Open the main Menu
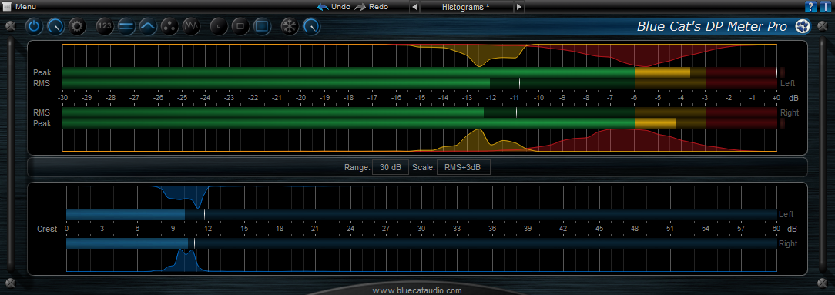This screenshot has width=835, height=295. tap(20, 7)
